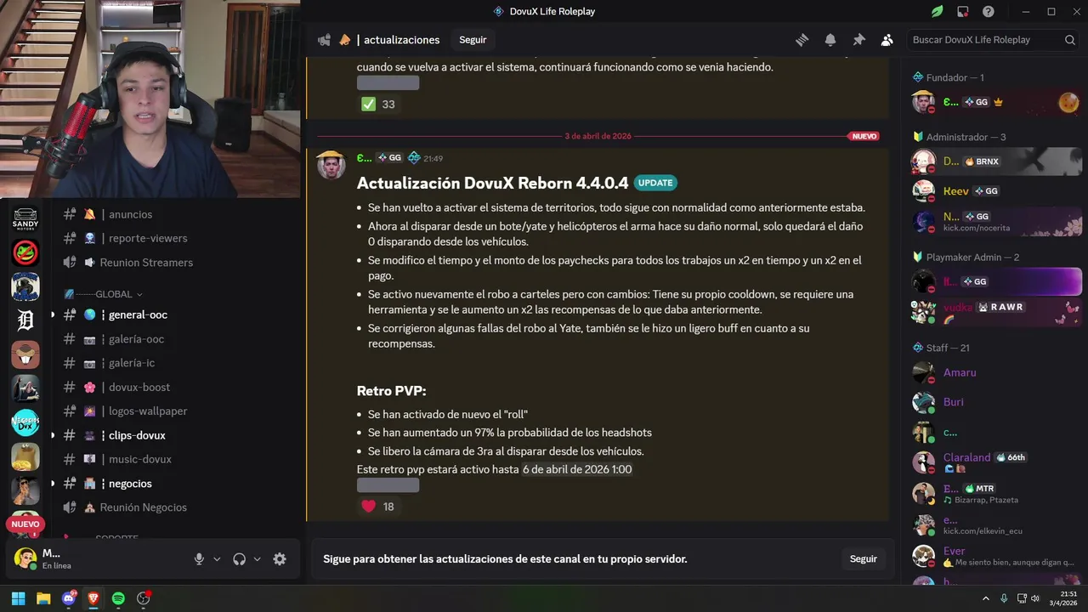Viewport: 1088px width, 612px height.
Task: Click the Windows Start button
Action: (18, 598)
